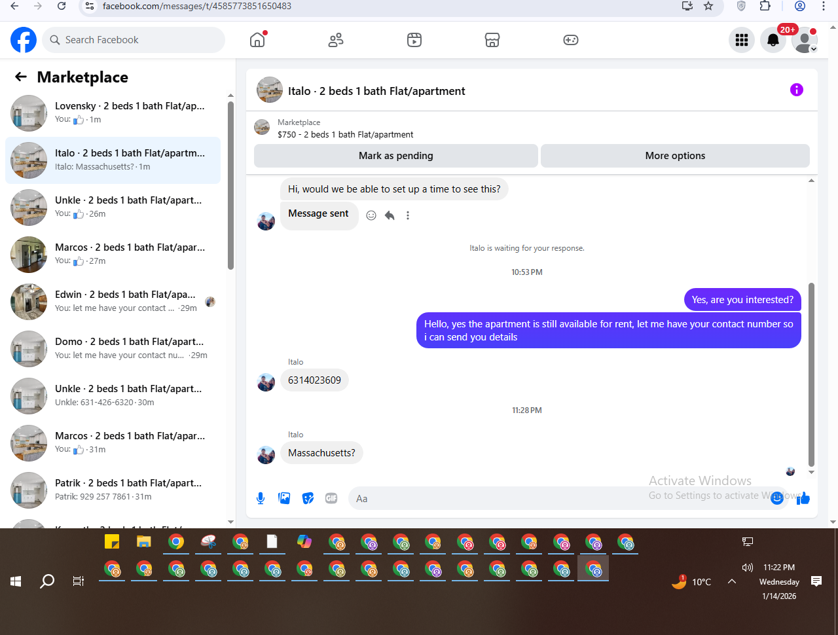Open Unkle conversation sent 26m ago

pyautogui.click(x=113, y=208)
